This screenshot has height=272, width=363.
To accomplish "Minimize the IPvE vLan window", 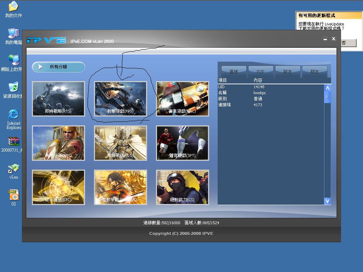I will 325,39.
